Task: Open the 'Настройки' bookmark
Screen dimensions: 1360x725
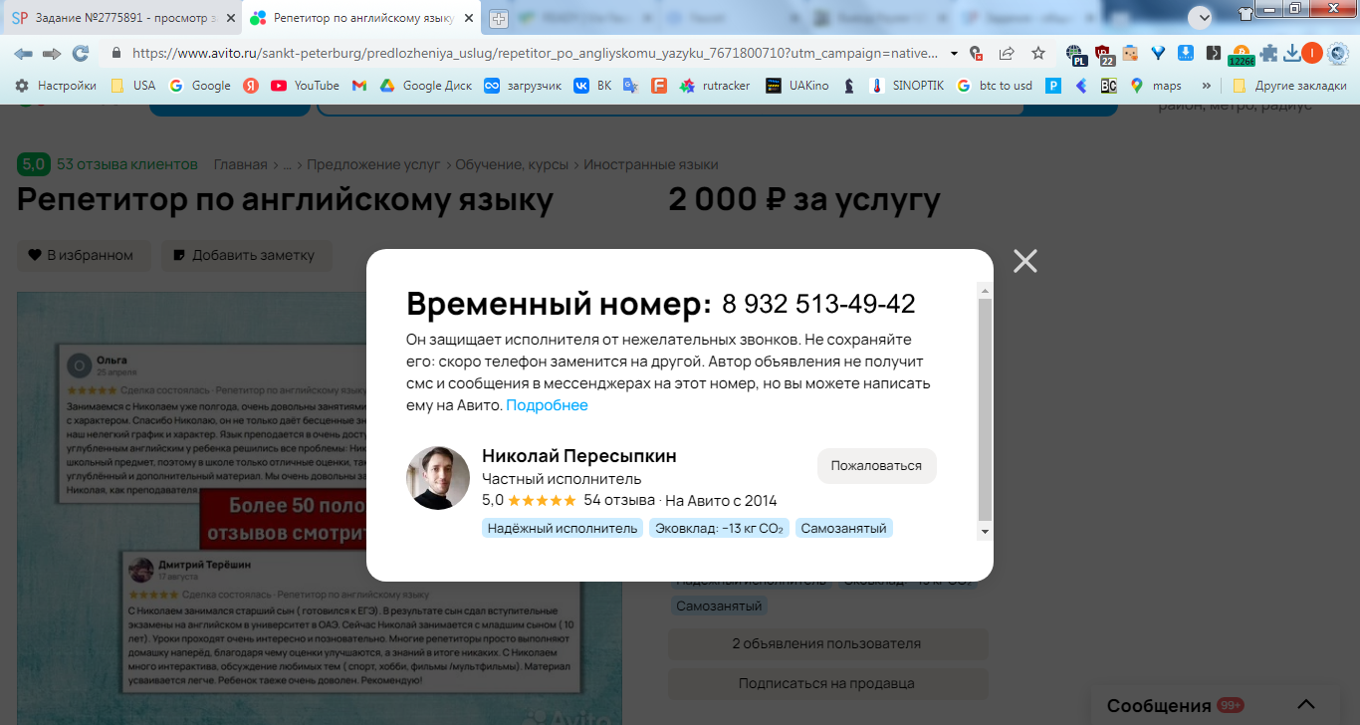Action: pos(56,86)
